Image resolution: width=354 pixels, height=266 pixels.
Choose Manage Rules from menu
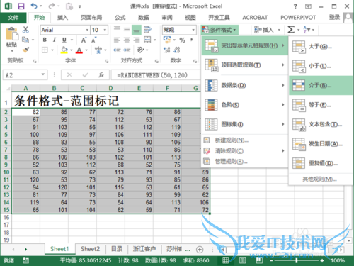(x=245, y=162)
